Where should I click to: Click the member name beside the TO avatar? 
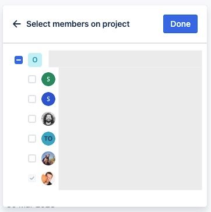pyautogui.click(x=131, y=139)
